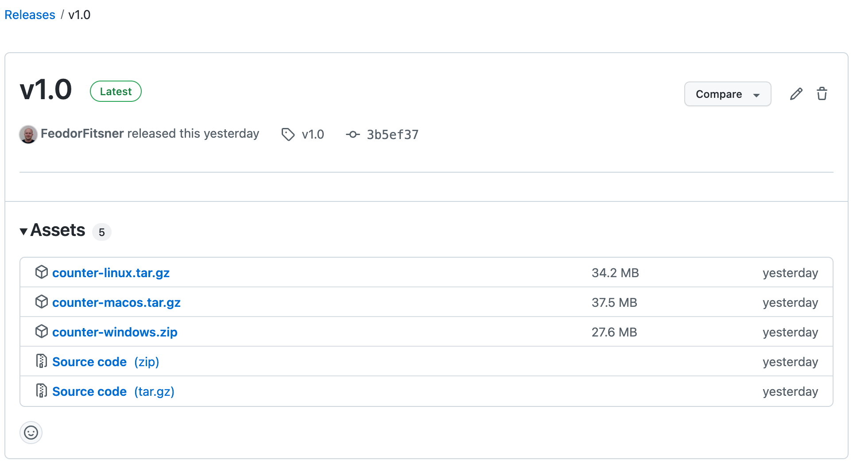Click package icon beside counter-linux.tar.gz

41,272
